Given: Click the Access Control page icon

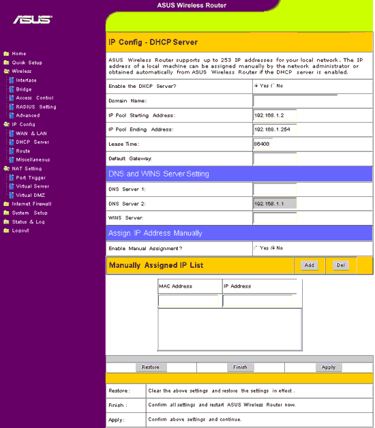Looking at the screenshot, I should click(x=12, y=97).
